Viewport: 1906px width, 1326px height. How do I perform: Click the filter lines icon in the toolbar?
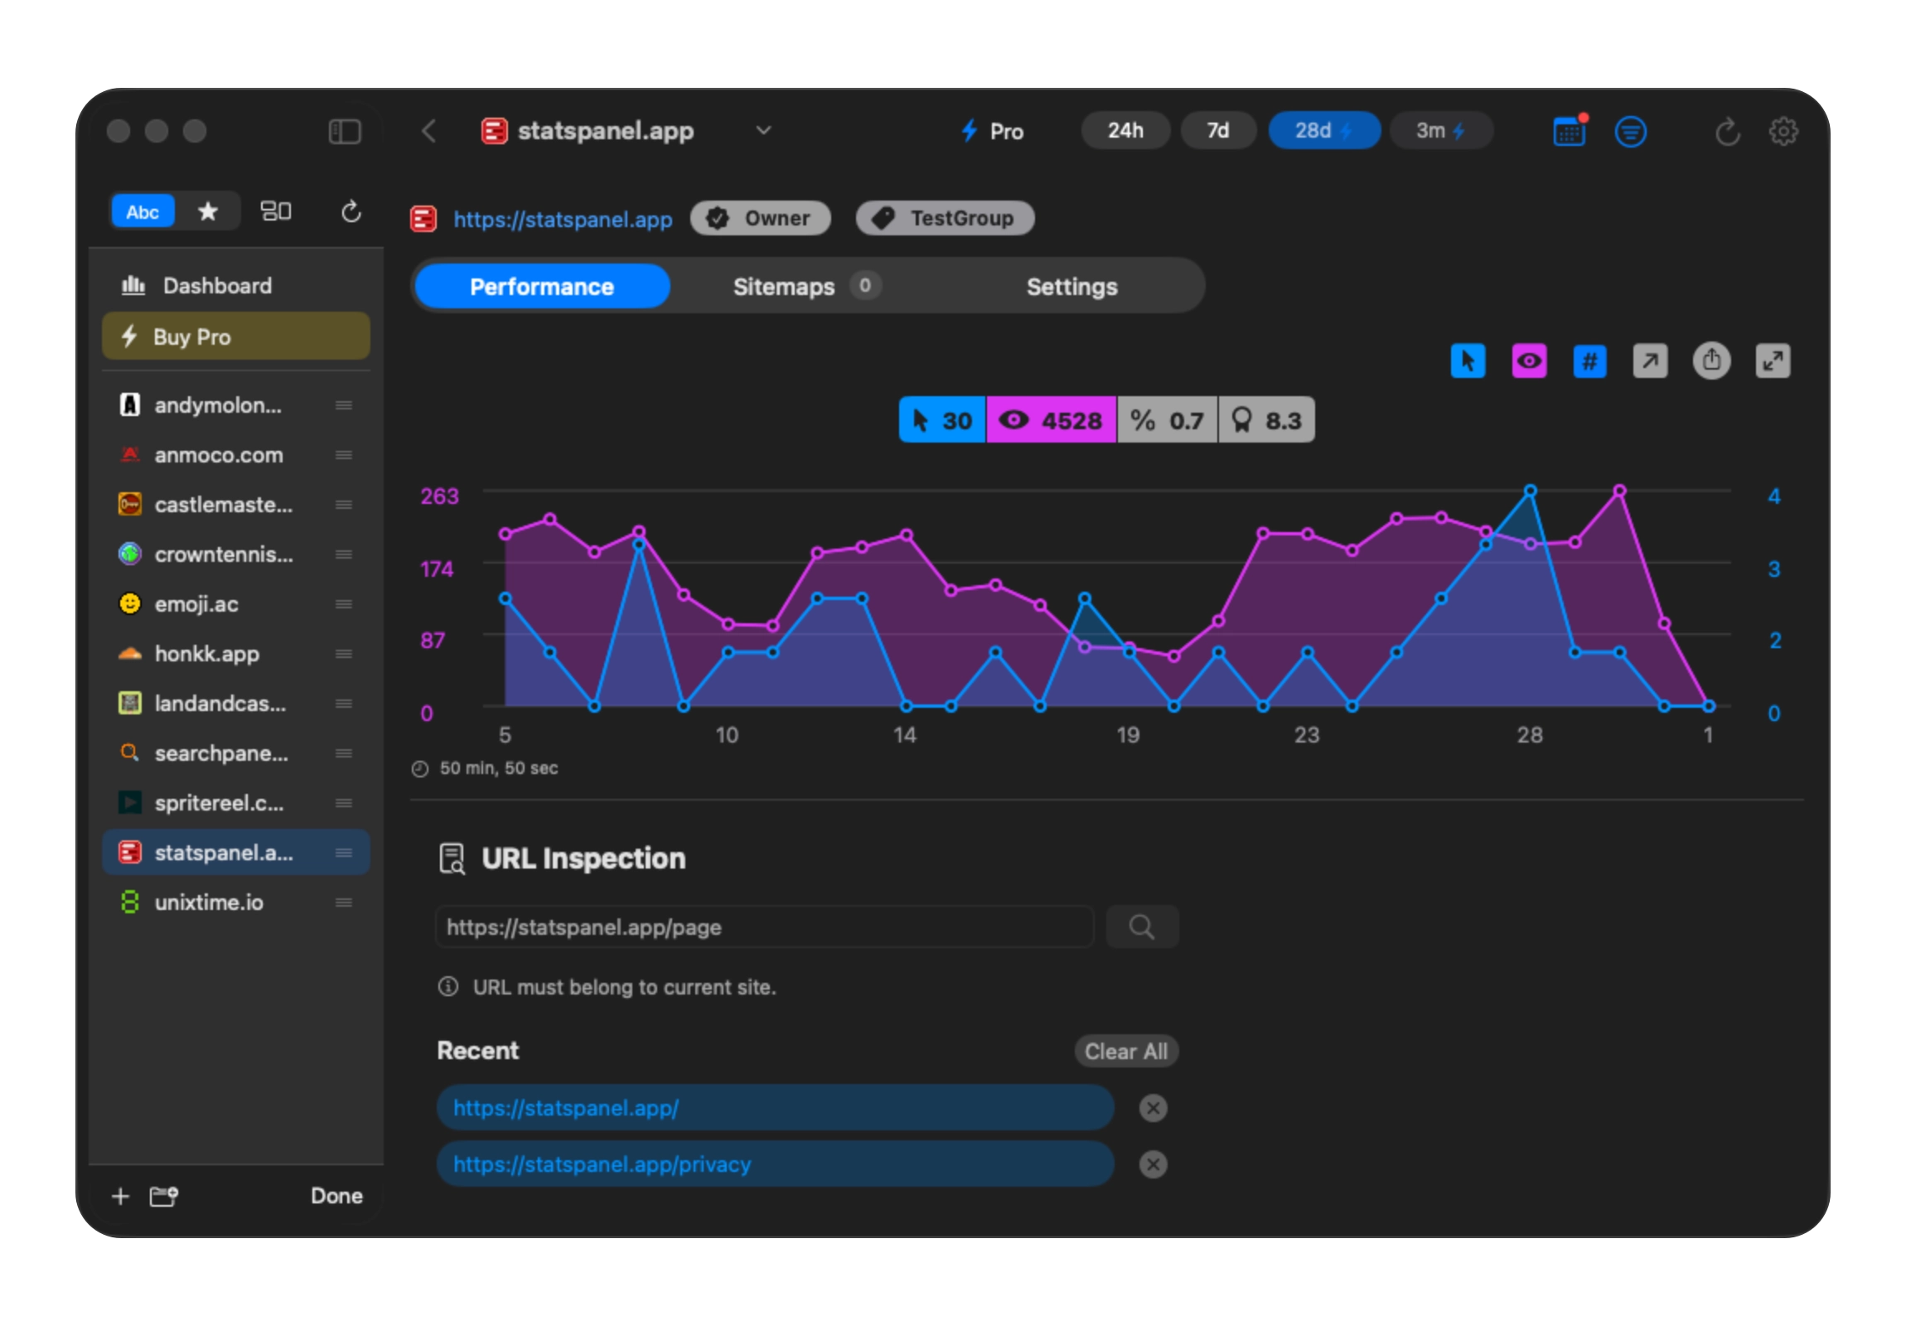(1631, 130)
